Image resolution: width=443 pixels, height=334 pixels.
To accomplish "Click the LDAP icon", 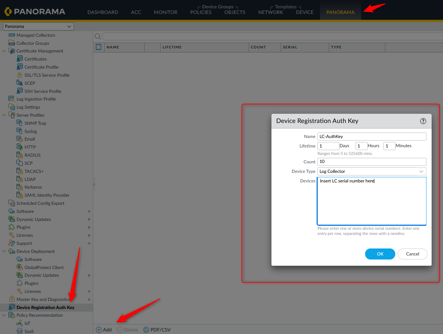I will [x=20, y=179].
